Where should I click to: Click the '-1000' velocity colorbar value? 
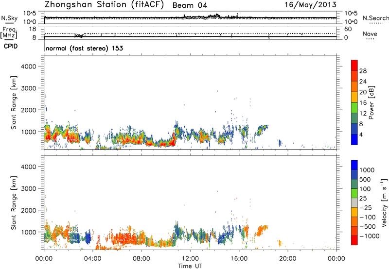(x=369, y=236)
